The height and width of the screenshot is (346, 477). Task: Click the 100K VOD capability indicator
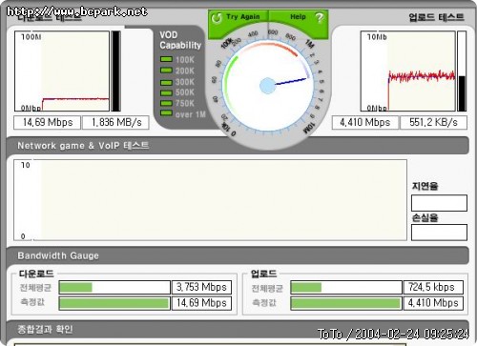point(166,59)
